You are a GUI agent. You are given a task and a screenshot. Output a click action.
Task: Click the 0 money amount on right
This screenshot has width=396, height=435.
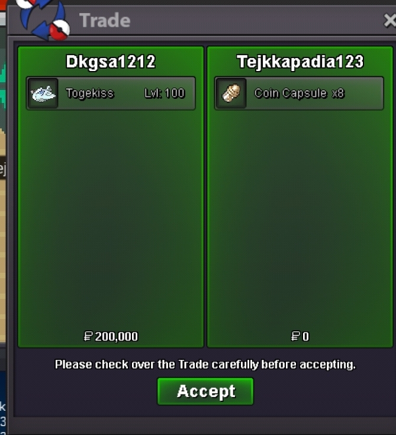(305, 337)
